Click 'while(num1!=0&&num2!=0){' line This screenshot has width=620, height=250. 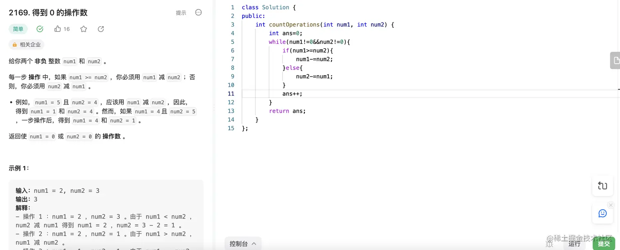pos(310,42)
